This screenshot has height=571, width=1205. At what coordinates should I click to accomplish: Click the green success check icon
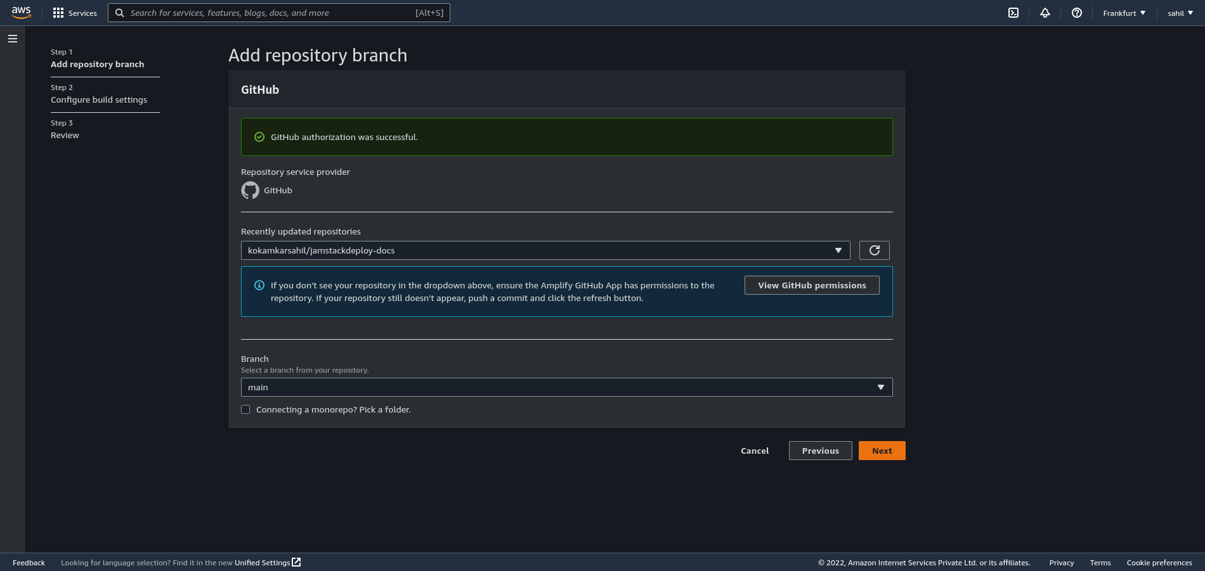[259, 137]
